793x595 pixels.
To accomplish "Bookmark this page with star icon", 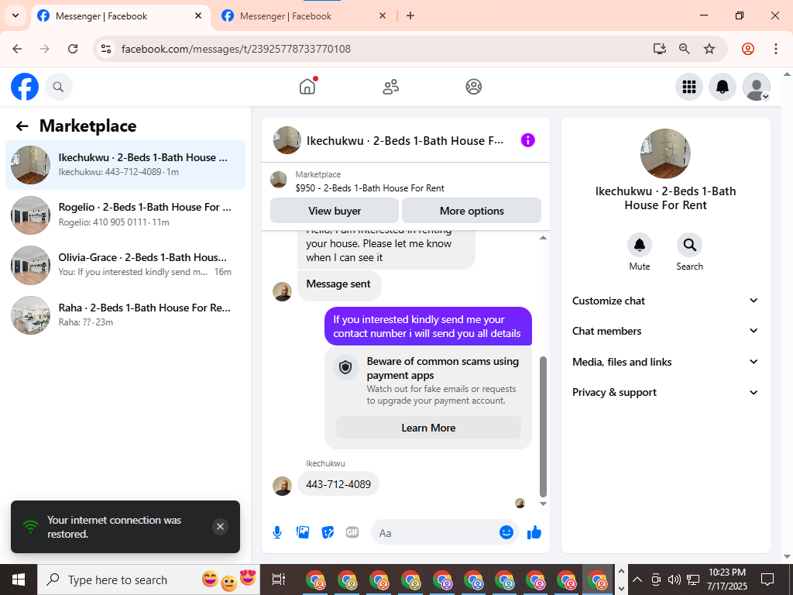I will pos(709,49).
